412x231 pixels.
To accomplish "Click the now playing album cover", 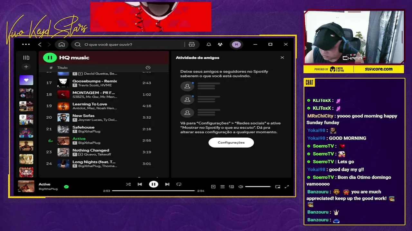I will point(26,186).
